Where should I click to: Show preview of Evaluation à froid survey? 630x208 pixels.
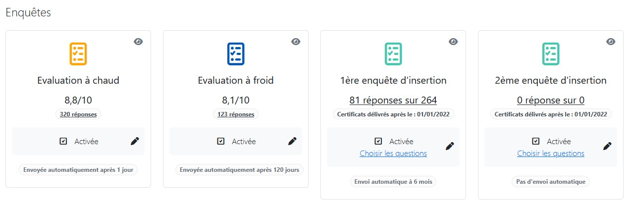[296, 42]
